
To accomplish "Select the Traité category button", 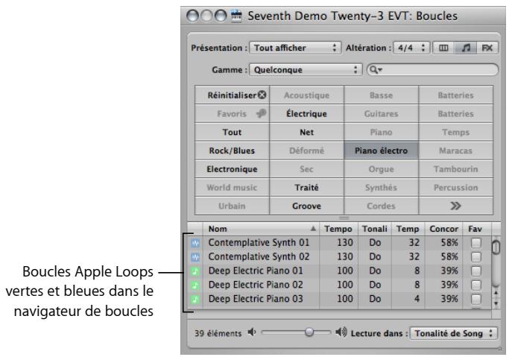I will pyautogui.click(x=306, y=188).
